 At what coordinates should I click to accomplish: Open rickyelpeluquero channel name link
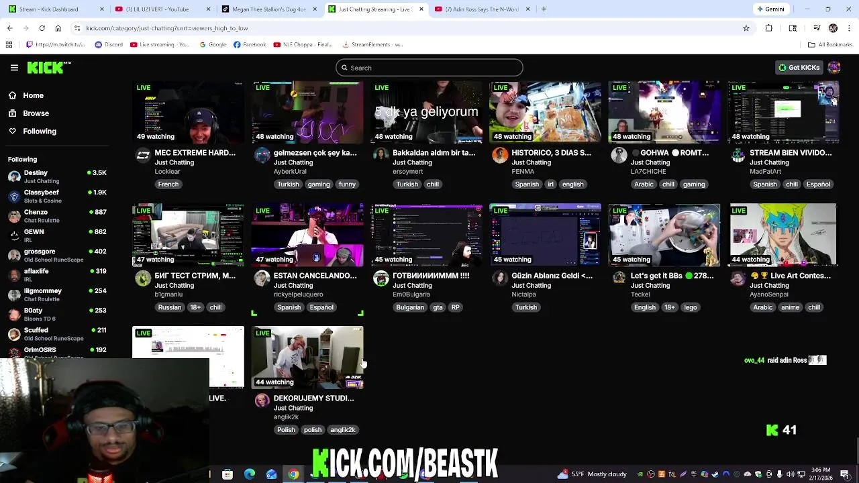click(x=298, y=294)
